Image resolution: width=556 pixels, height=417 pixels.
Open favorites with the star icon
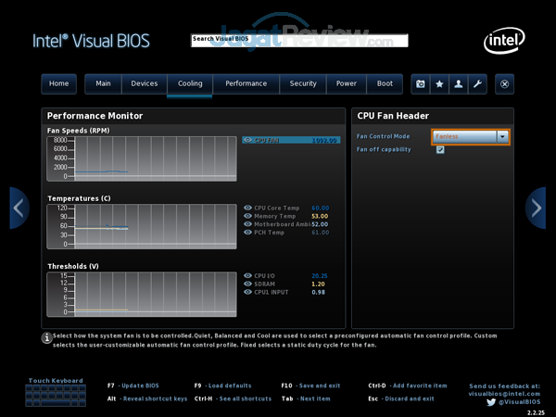439,83
